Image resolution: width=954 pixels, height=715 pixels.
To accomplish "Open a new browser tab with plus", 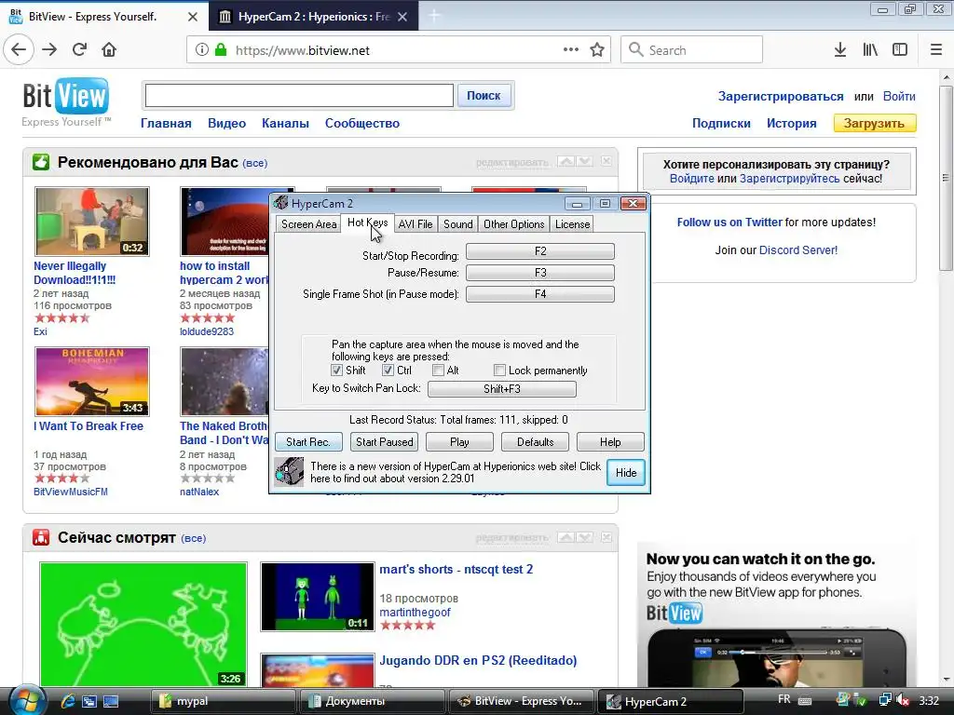I will (x=434, y=17).
